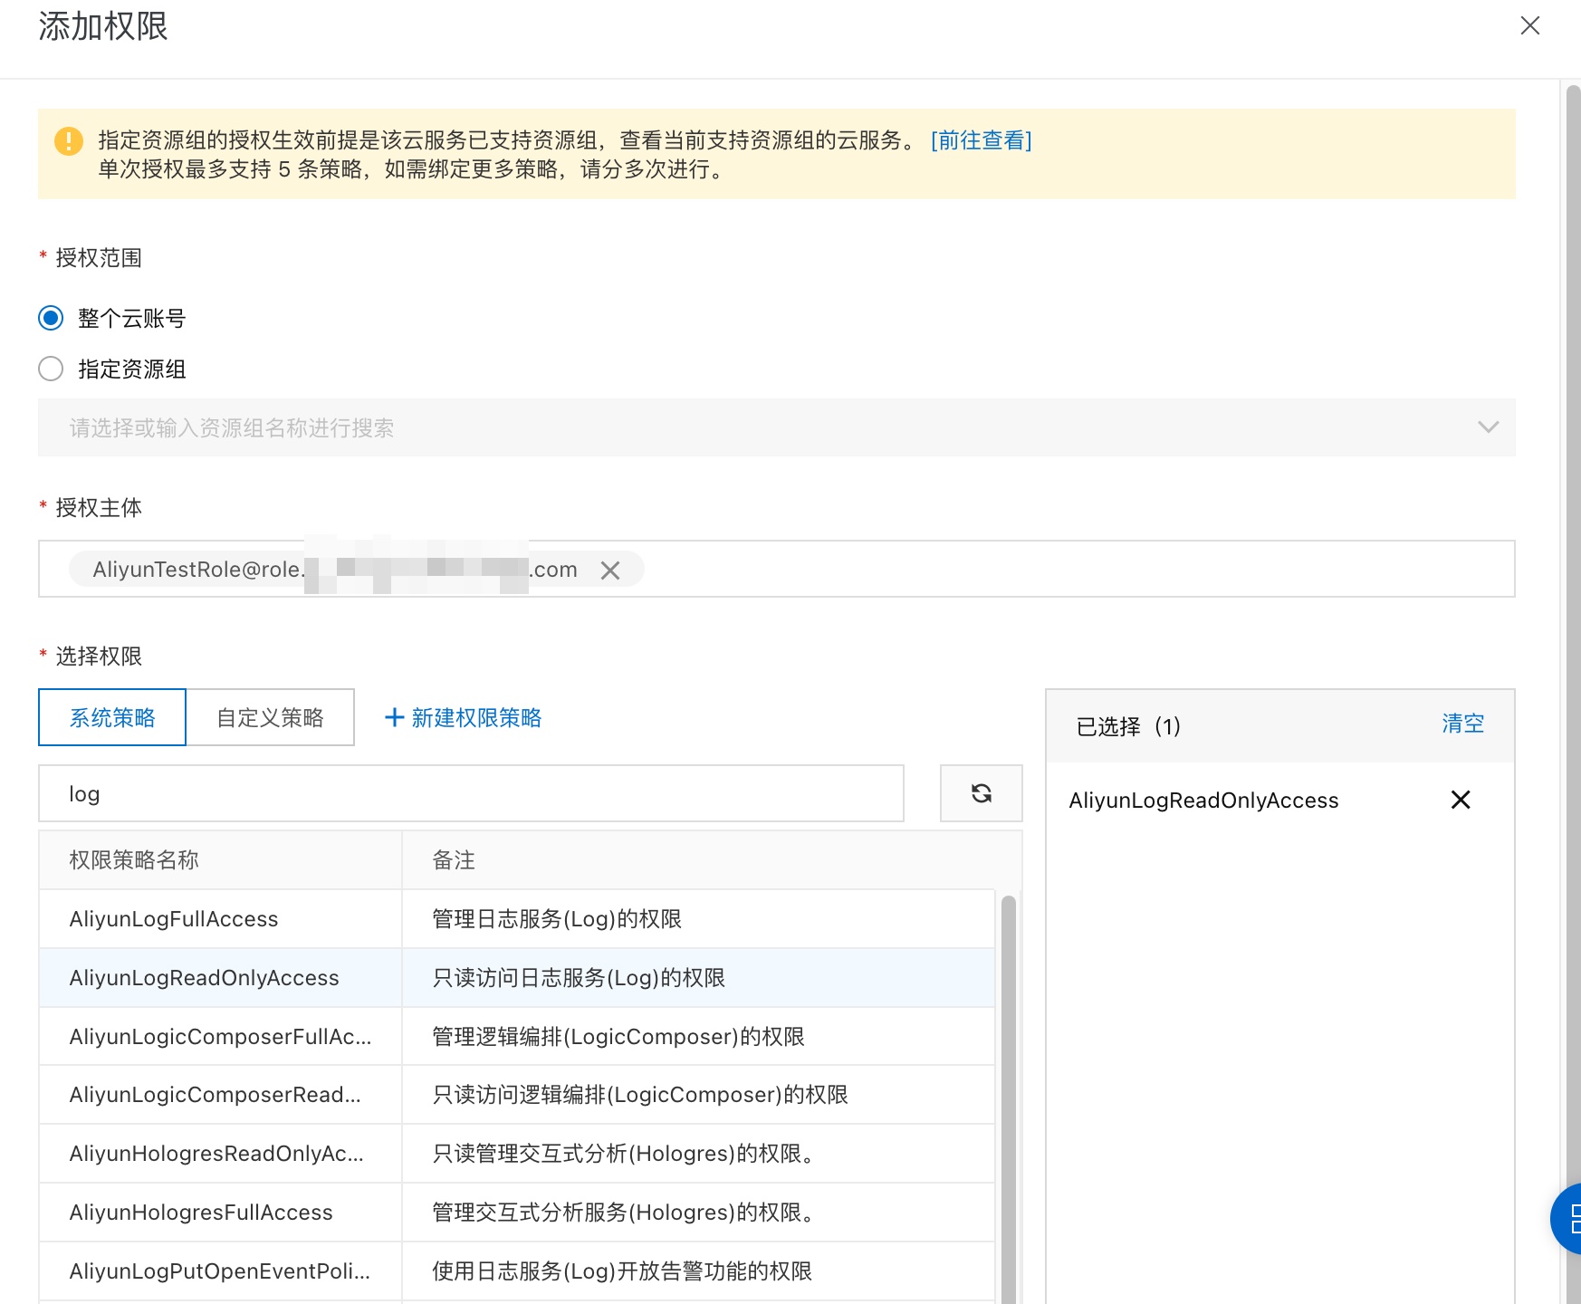Select the AliyunLogPutOpenEventPoli... policy
This screenshot has height=1304, width=1581.
coord(516,1271)
